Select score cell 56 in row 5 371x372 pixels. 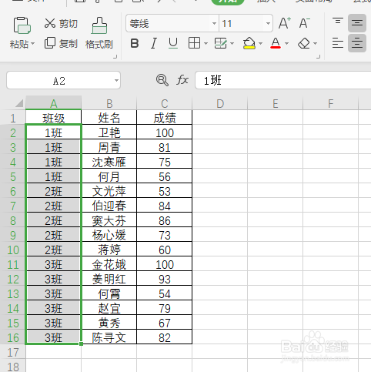click(165, 176)
